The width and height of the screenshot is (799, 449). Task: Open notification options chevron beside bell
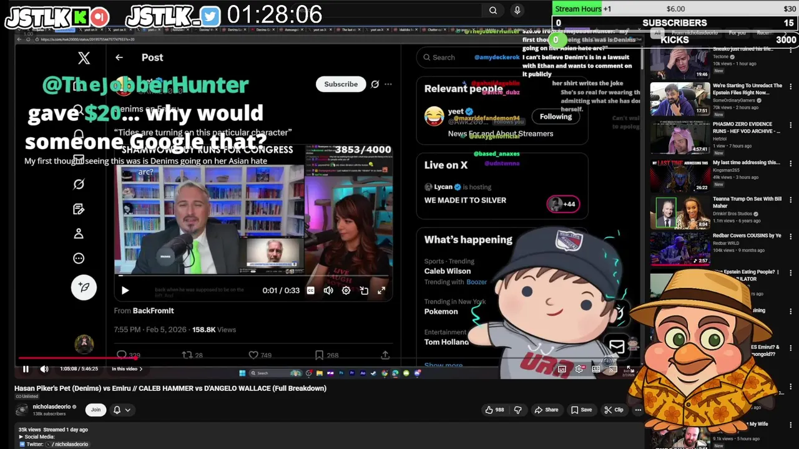click(x=127, y=410)
